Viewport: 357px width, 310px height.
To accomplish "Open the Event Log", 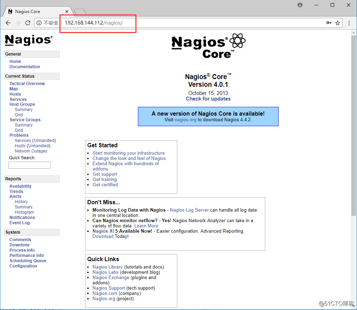I will click(19, 223).
